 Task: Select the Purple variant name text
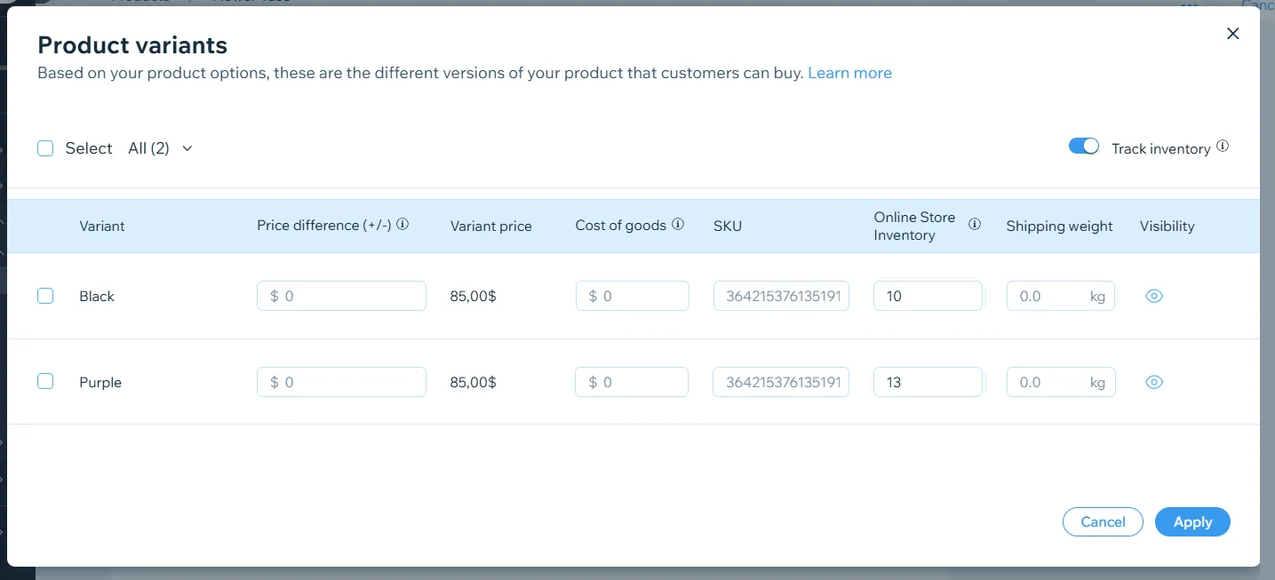[x=100, y=383]
